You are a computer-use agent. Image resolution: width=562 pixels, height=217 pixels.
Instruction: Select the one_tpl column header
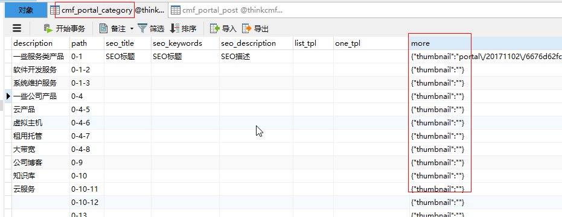point(371,43)
